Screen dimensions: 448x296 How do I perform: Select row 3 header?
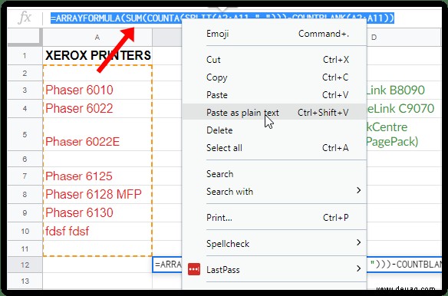[25, 90]
